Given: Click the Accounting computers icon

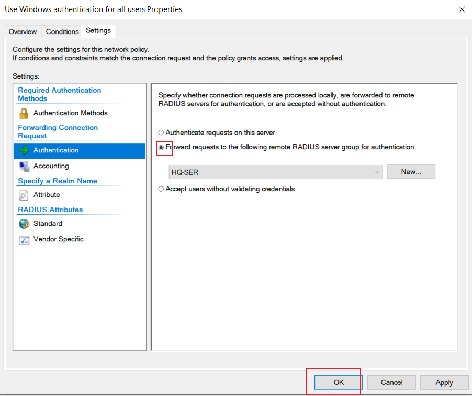Looking at the screenshot, I should click(x=24, y=167).
